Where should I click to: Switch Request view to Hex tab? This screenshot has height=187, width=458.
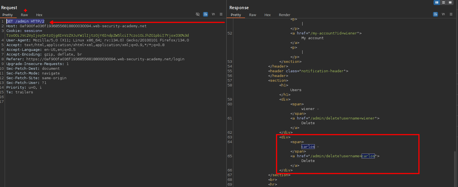(x=39, y=15)
